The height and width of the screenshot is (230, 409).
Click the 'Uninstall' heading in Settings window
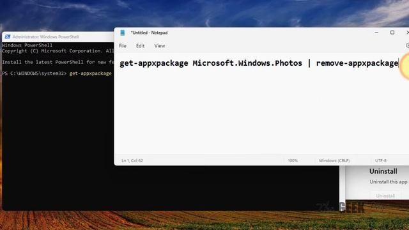point(383,171)
